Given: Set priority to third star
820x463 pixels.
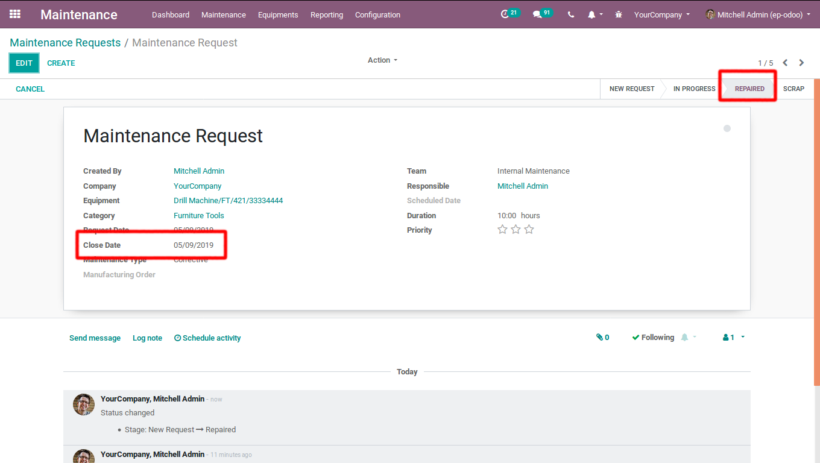Looking at the screenshot, I should (529, 230).
